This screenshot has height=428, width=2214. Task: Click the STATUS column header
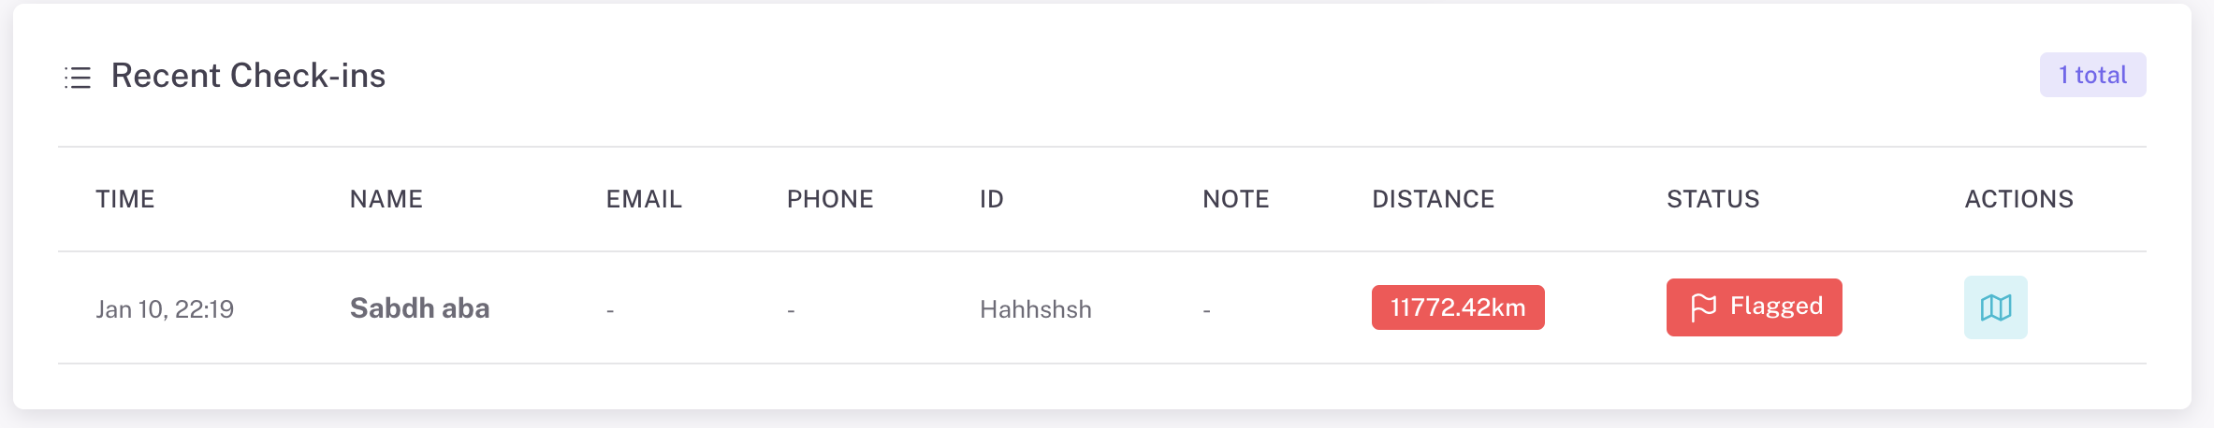point(1712,199)
